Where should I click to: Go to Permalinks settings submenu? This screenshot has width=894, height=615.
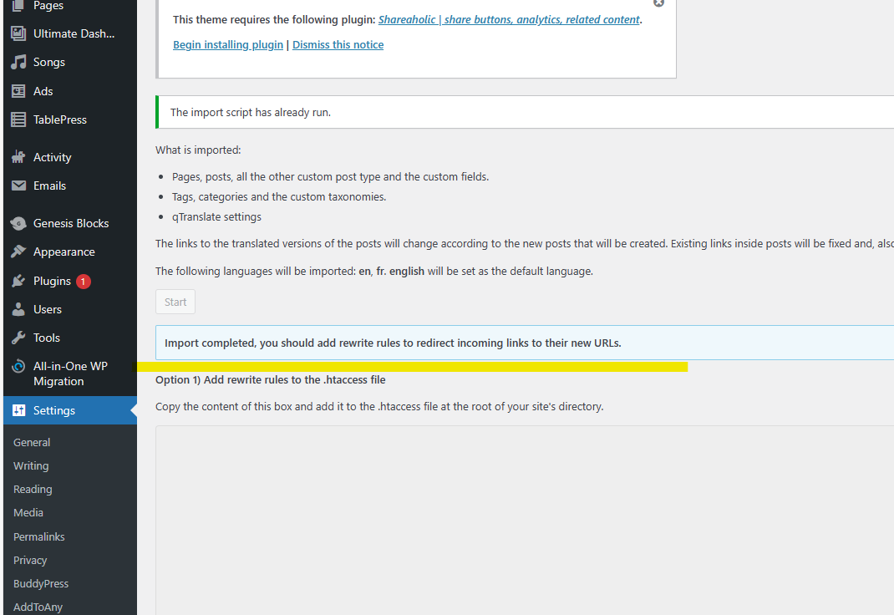point(38,537)
